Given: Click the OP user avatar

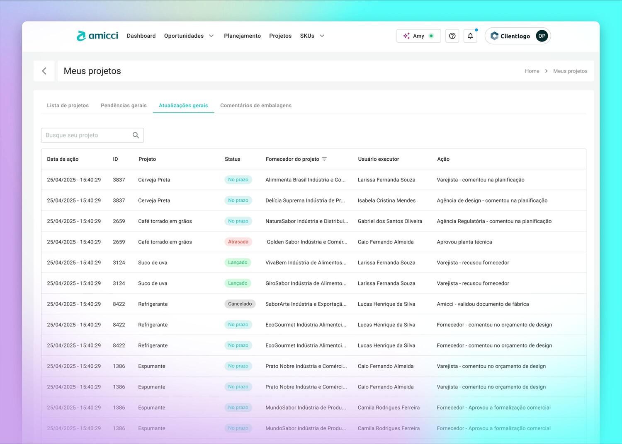Looking at the screenshot, I should click(x=542, y=36).
